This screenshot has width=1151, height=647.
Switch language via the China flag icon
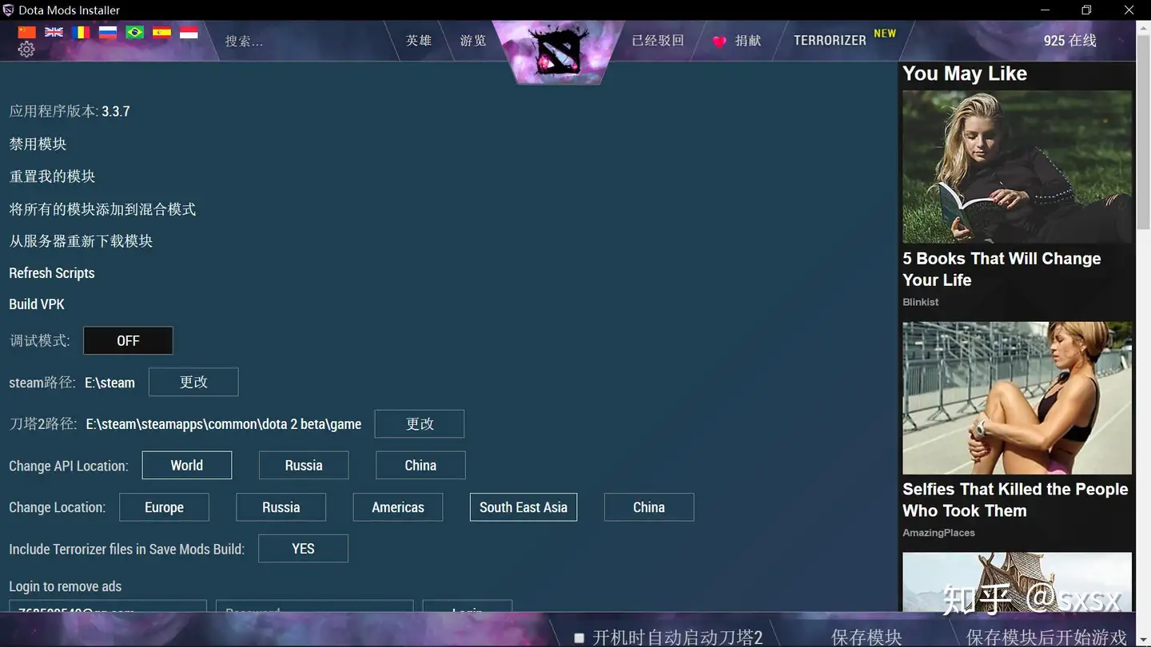[x=27, y=32]
